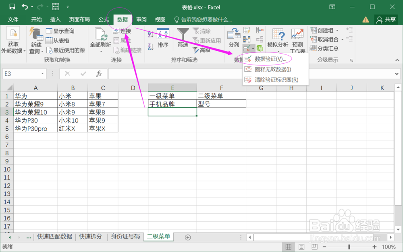Switch to the 页面布局 tab
Image resolution: width=403 pixels, height=252 pixels.
(79, 19)
